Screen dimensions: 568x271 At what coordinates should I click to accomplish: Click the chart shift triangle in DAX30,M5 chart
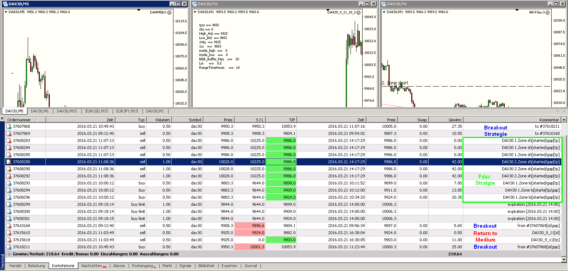pos(139,10)
